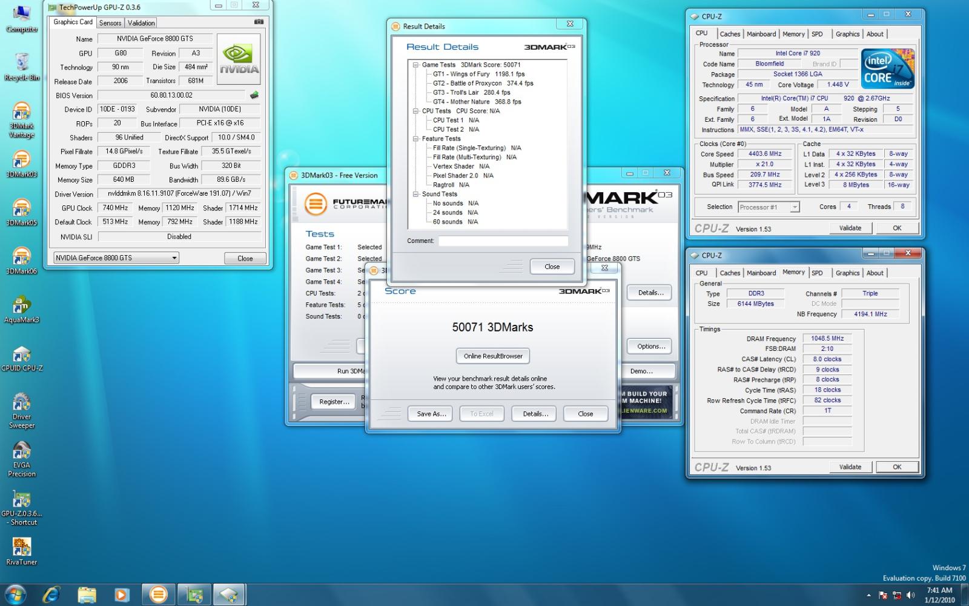Viewport: 969px width, 606px height.
Task: Open Internet Explorer from the taskbar
Action: (x=51, y=594)
